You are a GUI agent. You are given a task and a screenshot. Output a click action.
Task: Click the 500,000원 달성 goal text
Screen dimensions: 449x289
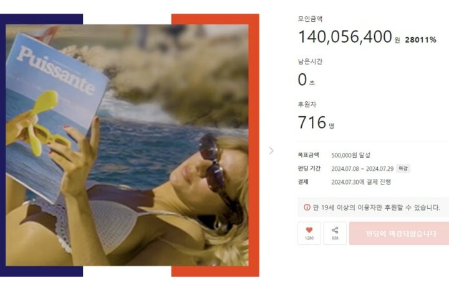[x=350, y=155]
